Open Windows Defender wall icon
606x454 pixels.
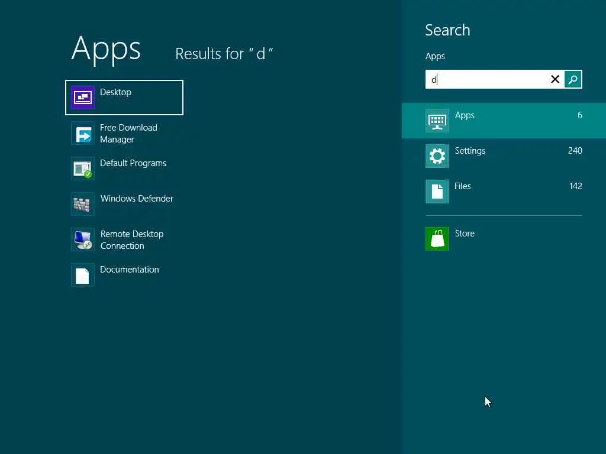(x=83, y=204)
